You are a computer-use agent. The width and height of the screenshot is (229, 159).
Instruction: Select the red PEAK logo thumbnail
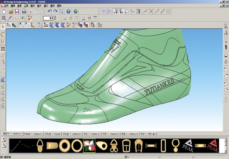click(x=213, y=146)
